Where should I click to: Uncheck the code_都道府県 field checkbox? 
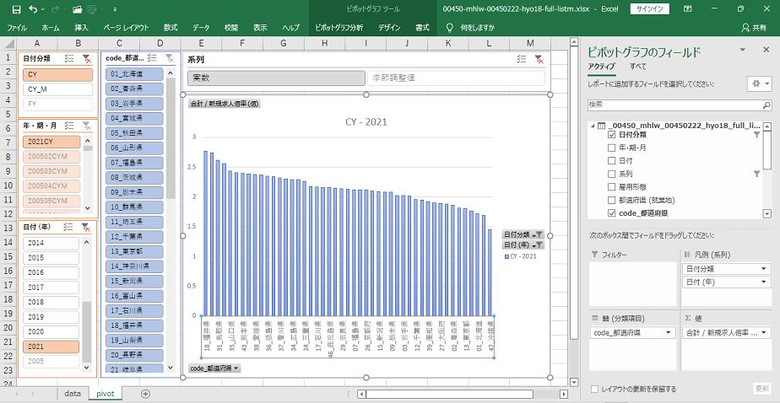[x=612, y=213]
